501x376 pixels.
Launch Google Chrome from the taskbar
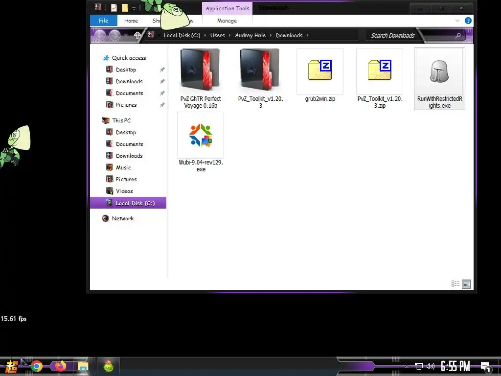tap(36, 366)
